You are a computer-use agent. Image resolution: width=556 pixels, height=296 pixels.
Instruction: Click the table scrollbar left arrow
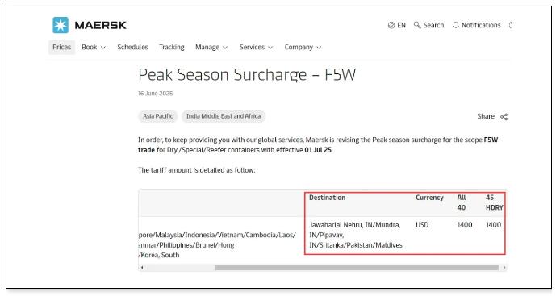click(142, 268)
